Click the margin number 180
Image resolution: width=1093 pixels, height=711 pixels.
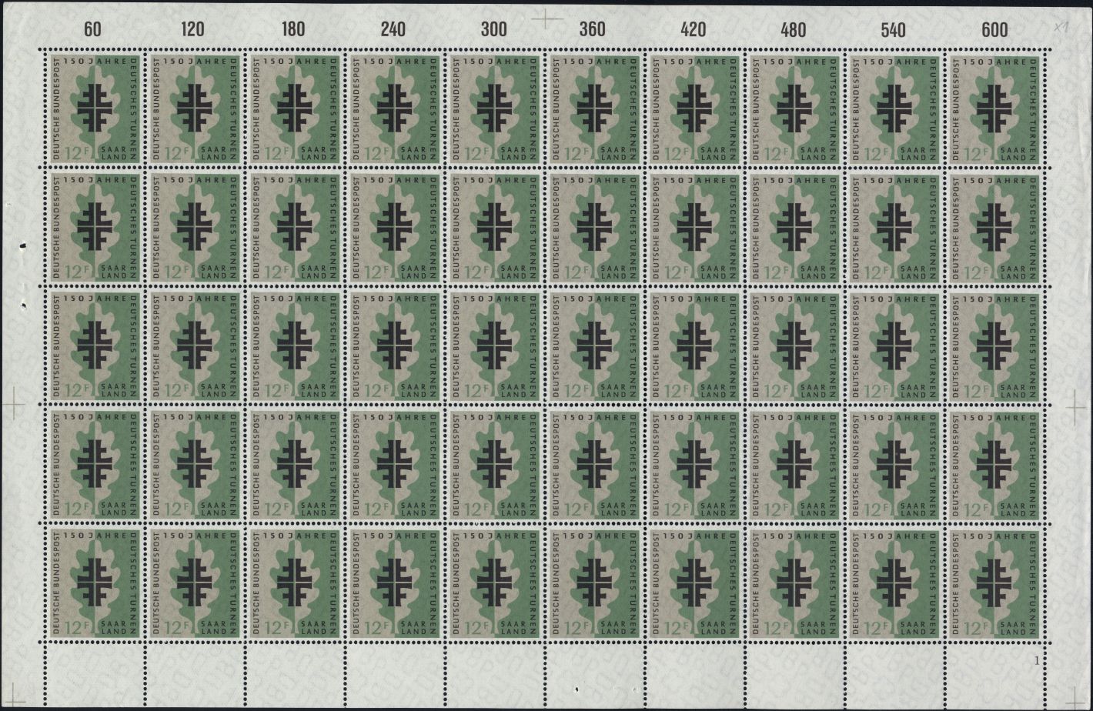292,30
